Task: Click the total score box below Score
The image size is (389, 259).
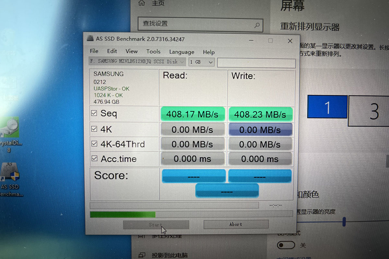Action: 227,190
